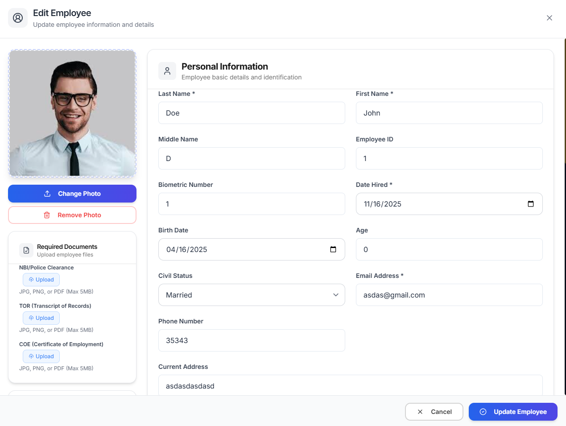Click the Update Employee button
Image resolution: width=566 pixels, height=426 pixels.
tap(513, 412)
